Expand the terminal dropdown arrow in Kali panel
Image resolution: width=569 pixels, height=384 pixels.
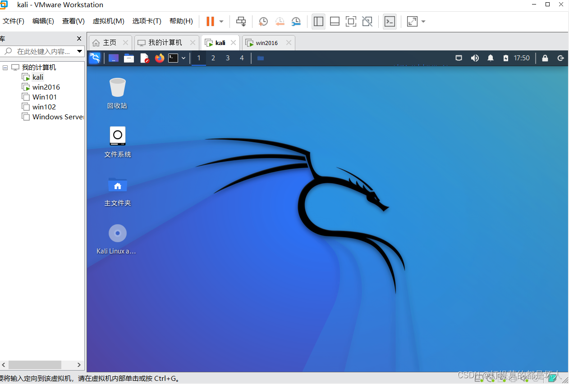click(184, 58)
